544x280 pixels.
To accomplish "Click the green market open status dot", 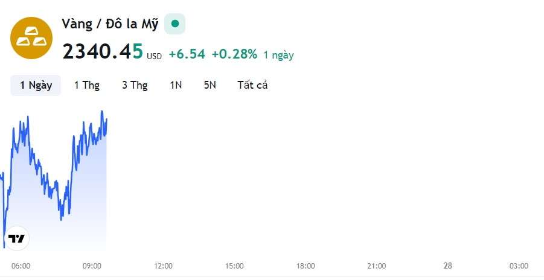I will click(175, 24).
